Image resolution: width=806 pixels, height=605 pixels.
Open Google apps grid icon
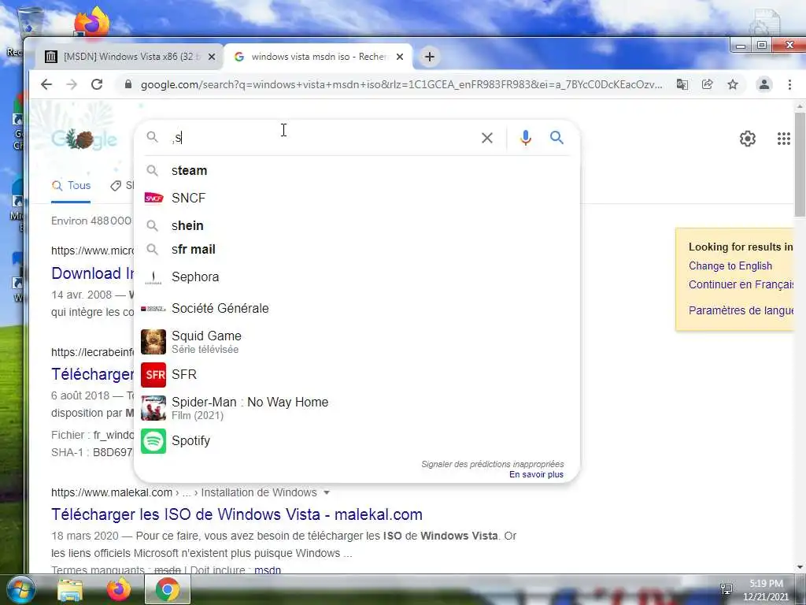(x=783, y=139)
